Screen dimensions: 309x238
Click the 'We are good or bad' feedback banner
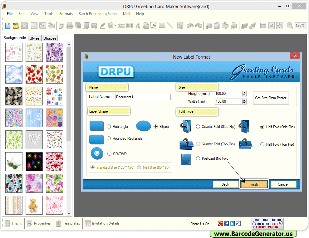click(267, 224)
